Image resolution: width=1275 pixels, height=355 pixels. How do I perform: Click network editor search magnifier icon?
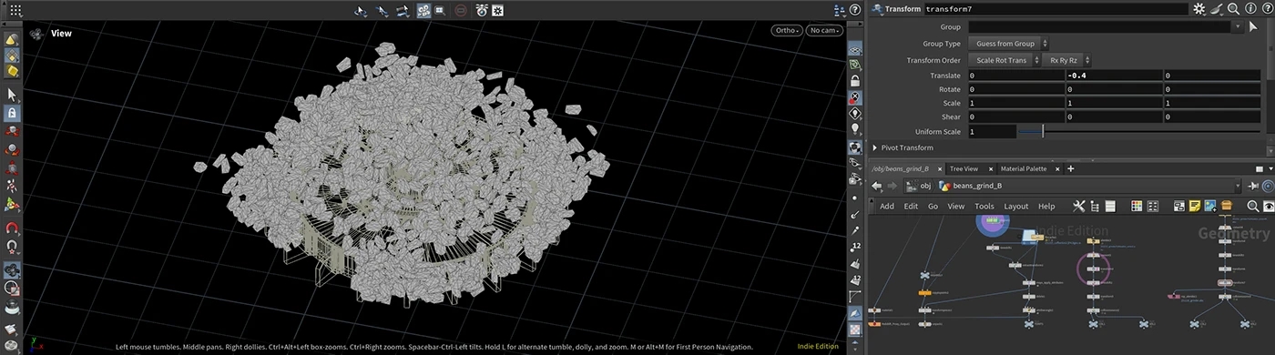coord(1253,207)
